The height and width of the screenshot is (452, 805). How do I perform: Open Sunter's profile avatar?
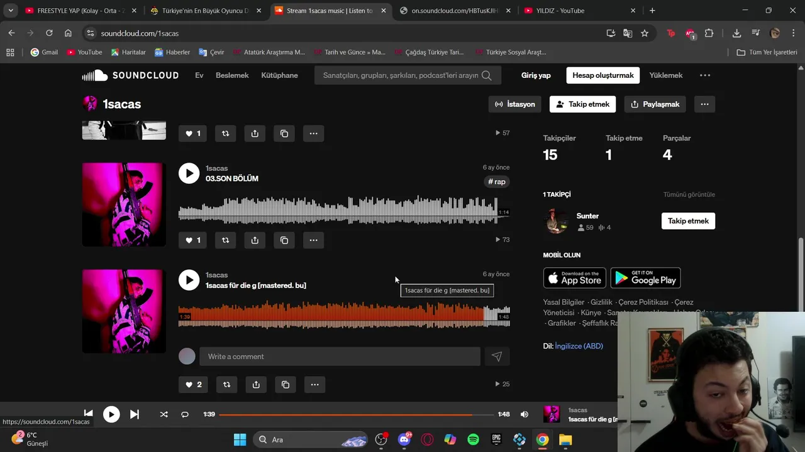point(556,221)
